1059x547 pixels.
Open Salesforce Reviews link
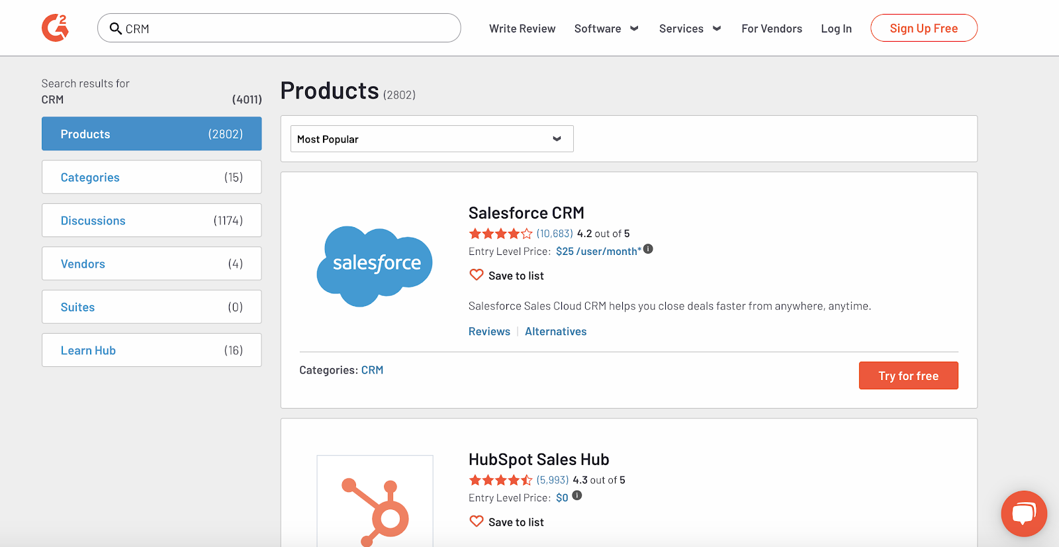tap(489, 332)
